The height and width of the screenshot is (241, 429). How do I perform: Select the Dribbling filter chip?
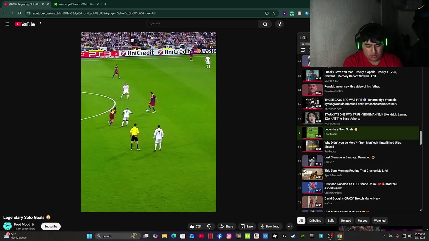315,221
